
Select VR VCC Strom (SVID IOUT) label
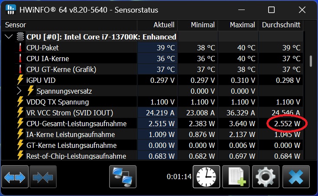click(70, 113)
